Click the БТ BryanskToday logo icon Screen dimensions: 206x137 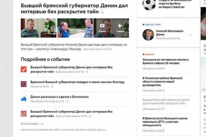[24, 114]
